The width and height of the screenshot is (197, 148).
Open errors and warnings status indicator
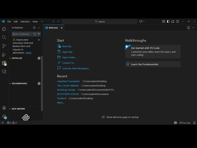click(12, 123)
